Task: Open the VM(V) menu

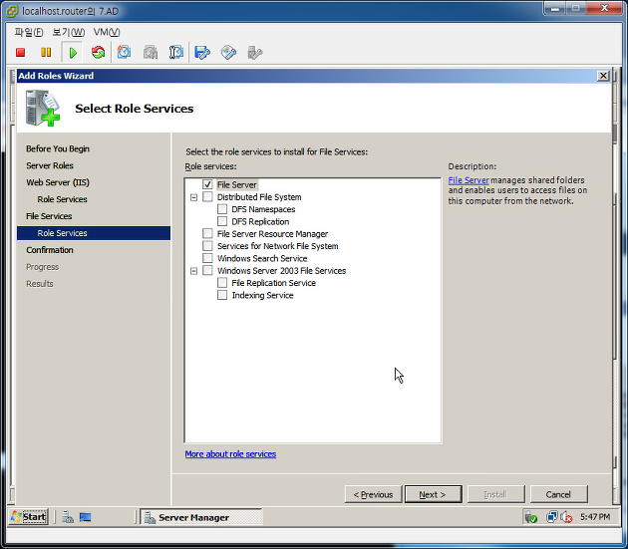Action: (107, 32)
